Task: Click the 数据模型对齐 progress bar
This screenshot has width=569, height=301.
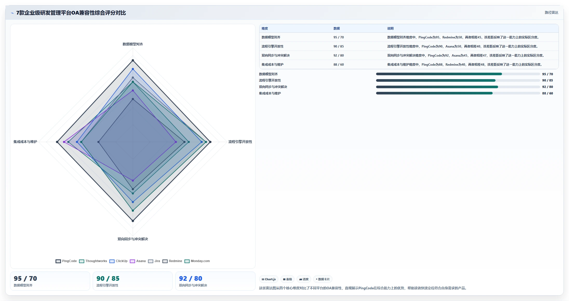Action: point(458,74)
